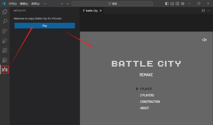Click the split editor icon
This screenshot has width=213, height=125.
[203, 11]
